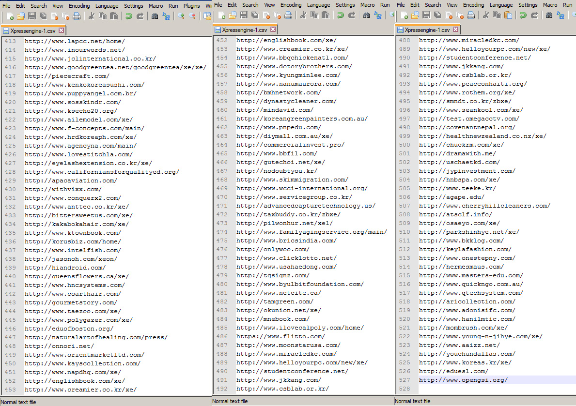
Task: Click empty line 528 in right window
Action: 497,389
